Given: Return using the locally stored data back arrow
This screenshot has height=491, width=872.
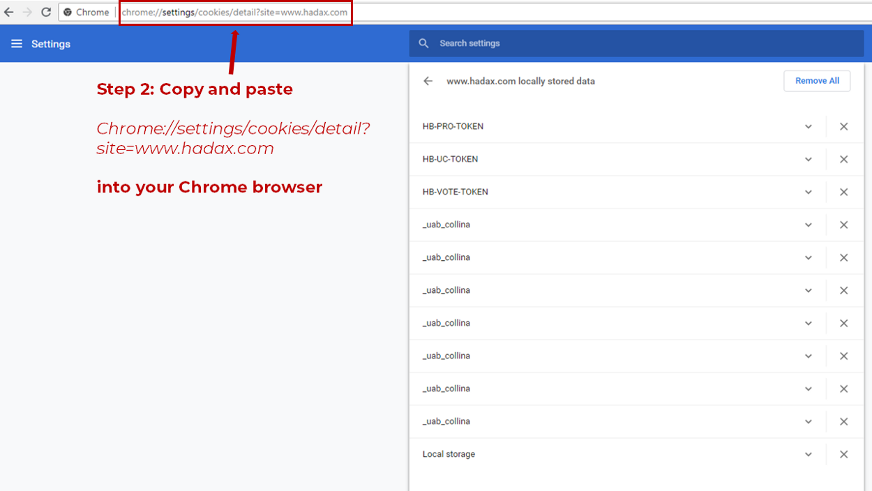Looking at the screenshot, I should (x=428, y=81).
